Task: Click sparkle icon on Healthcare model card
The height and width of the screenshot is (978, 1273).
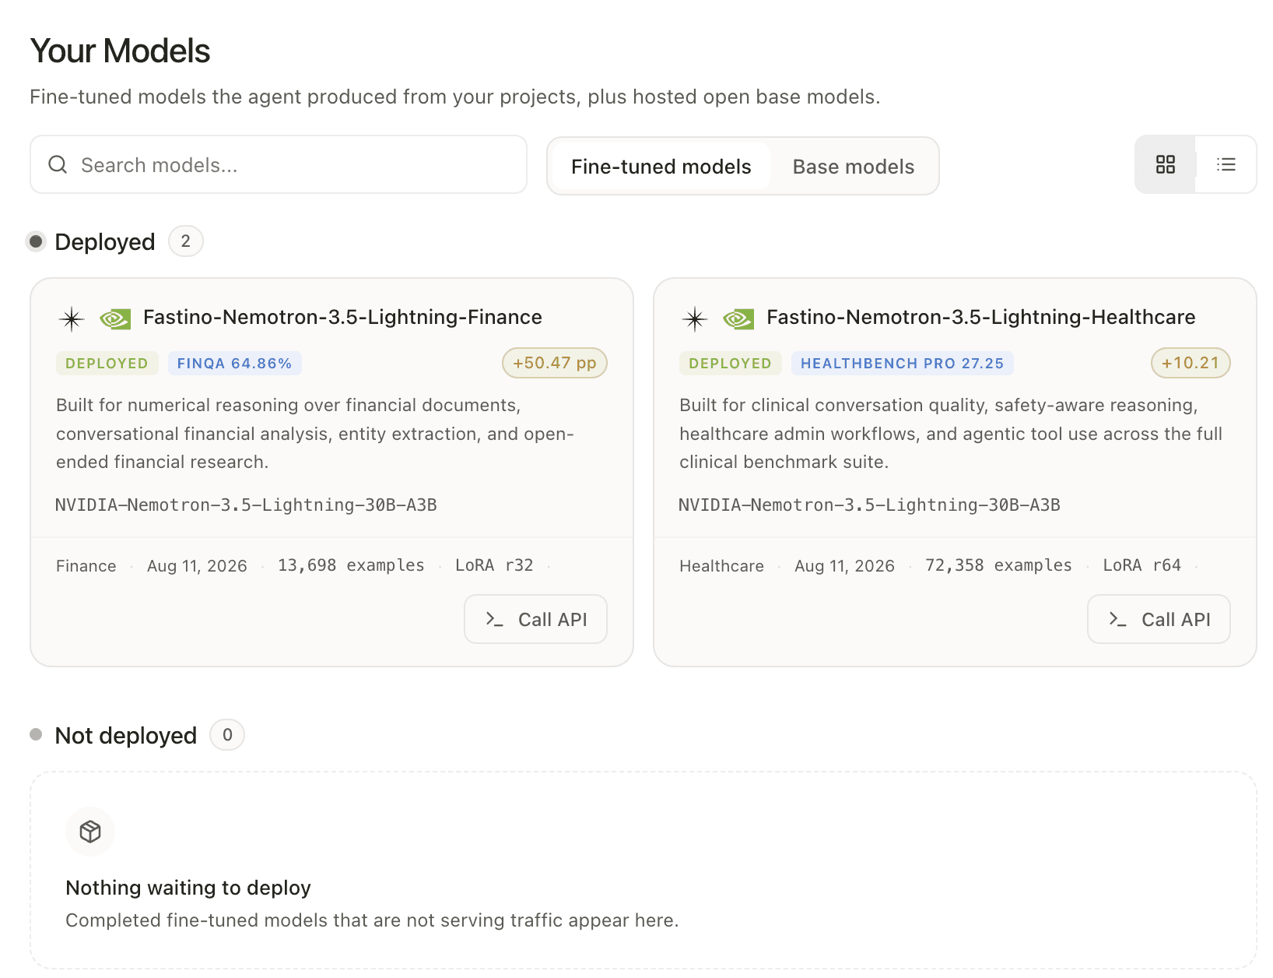Action: point(695,318)
